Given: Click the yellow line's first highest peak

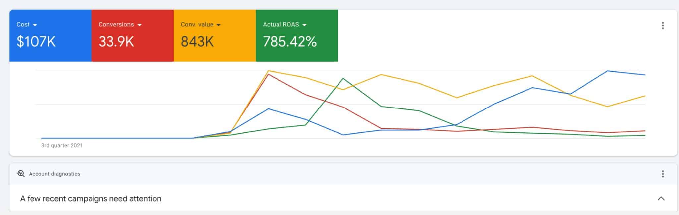Looking at the screenshot, I should 268,71.
